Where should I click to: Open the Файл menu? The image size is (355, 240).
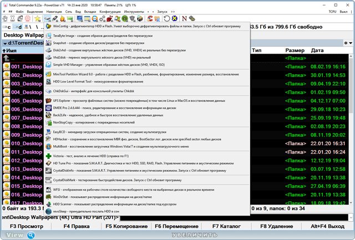click(19, 12)
